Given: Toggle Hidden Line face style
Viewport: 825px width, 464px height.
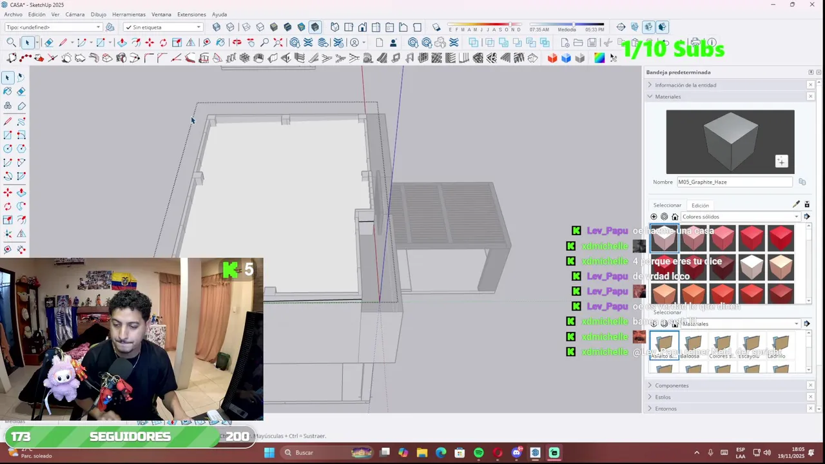Looking at the screenshot, I should coord(260,27).
